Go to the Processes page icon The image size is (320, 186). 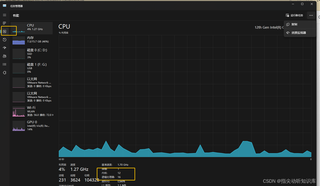[x=4, y=23]
